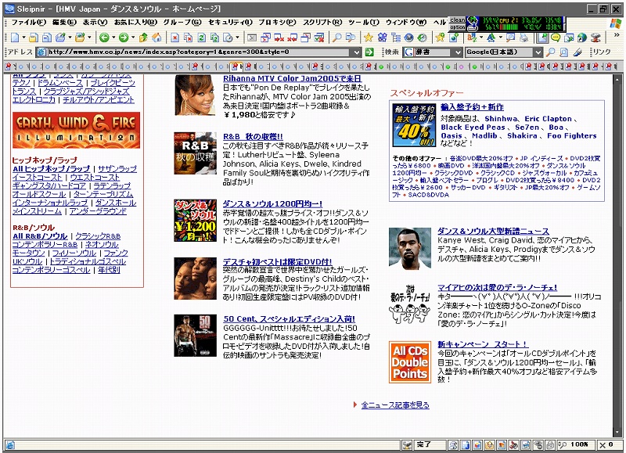Screen dimensions: 626x453
Task: Expand the address bar URL dropdown
Action: pos(357,52)
